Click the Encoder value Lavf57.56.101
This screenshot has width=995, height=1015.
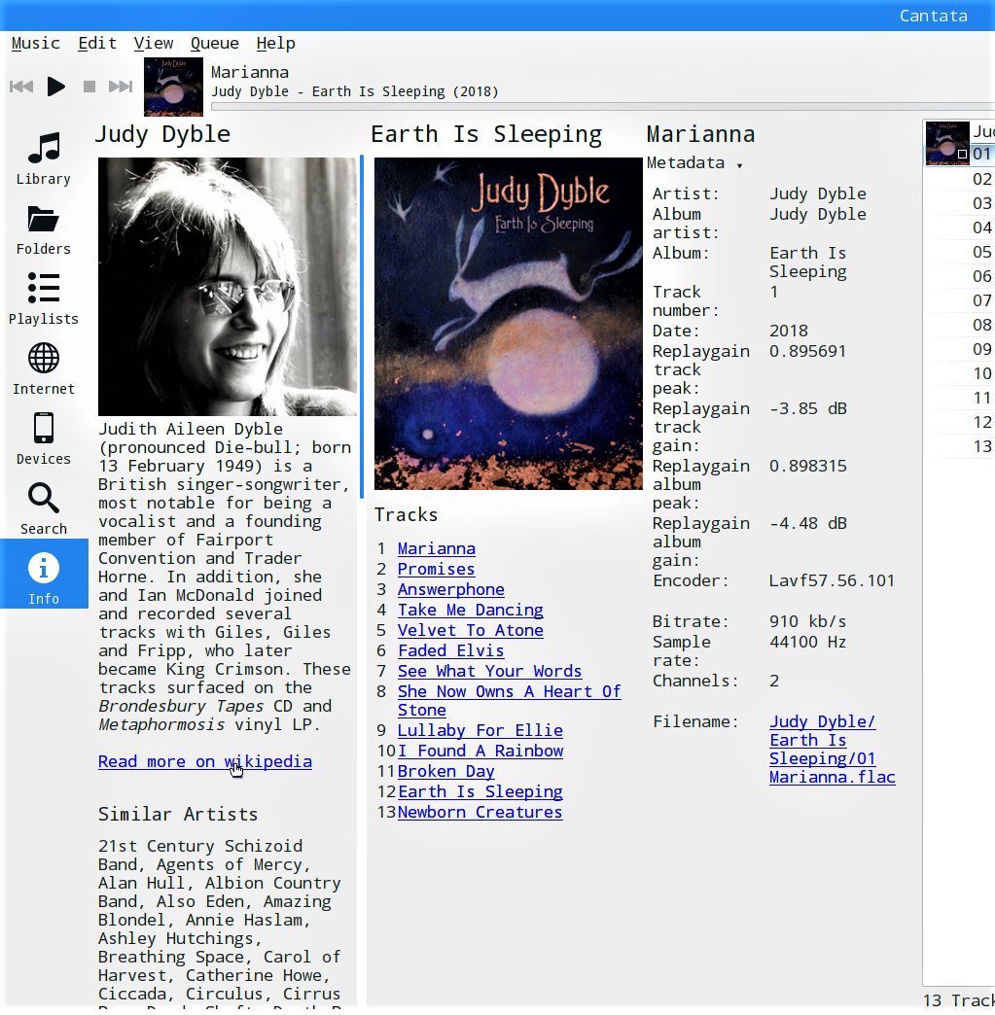coord(832,580)
